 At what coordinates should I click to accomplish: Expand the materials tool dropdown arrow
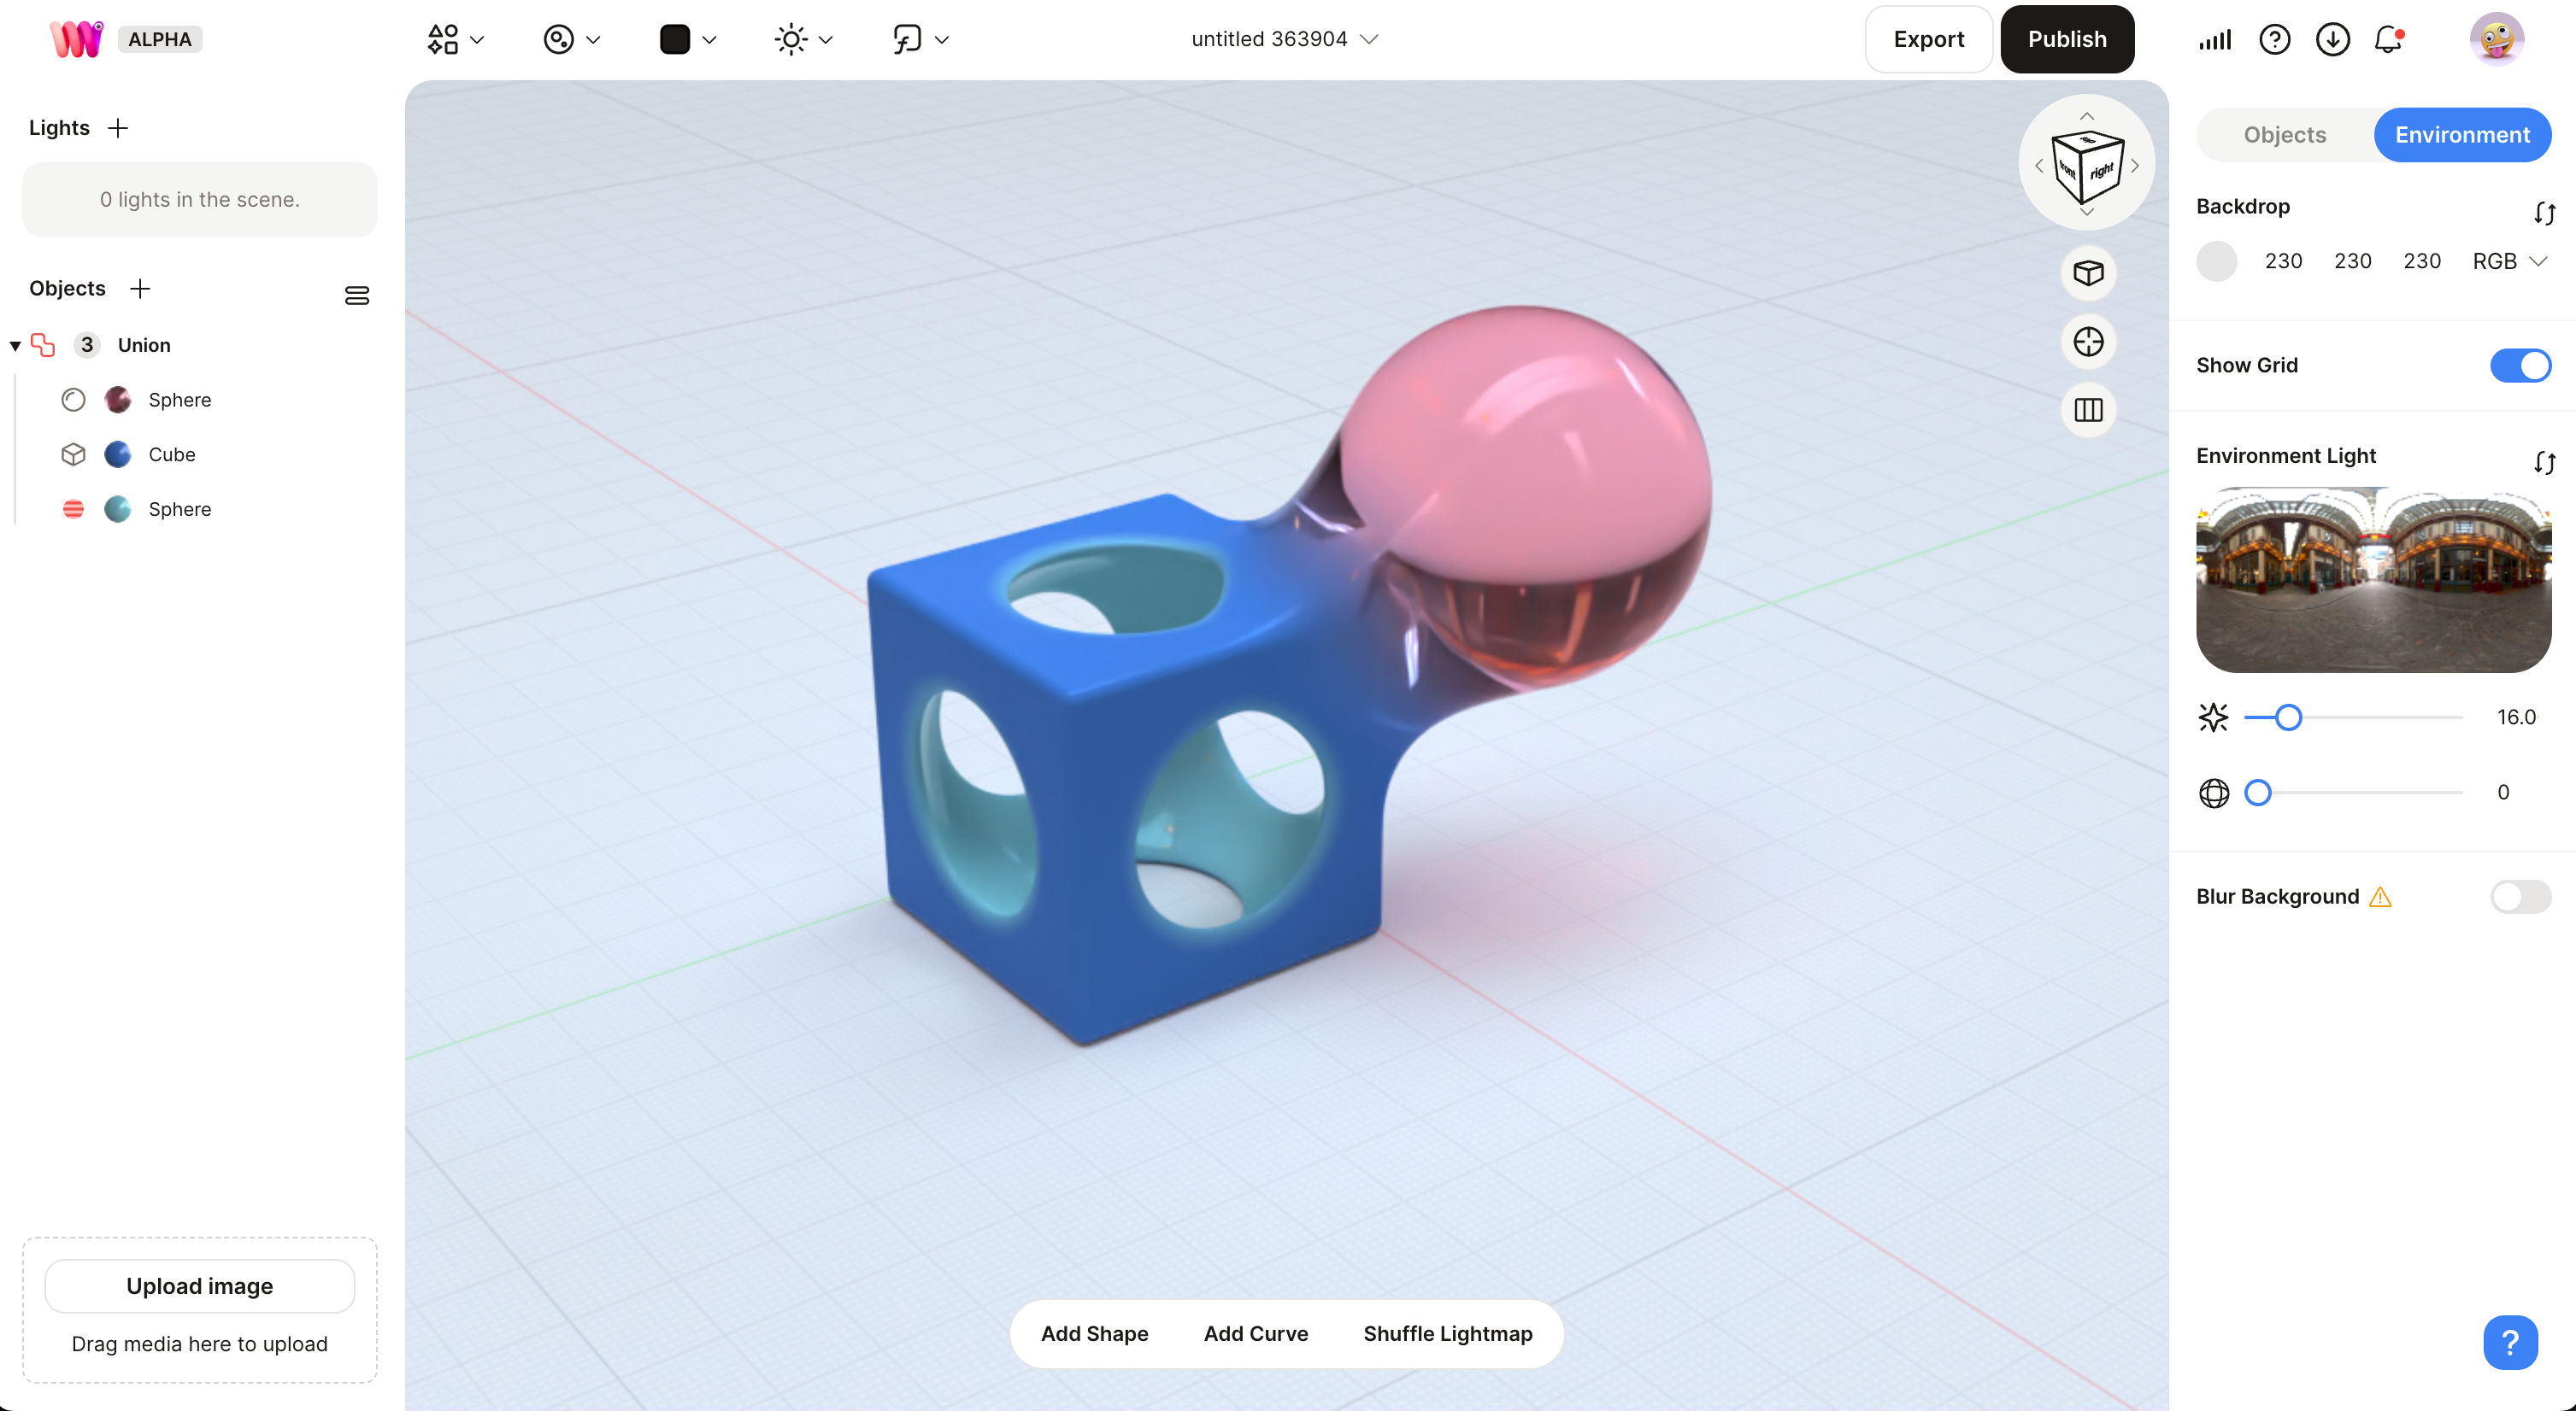tap(593, 40)
